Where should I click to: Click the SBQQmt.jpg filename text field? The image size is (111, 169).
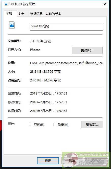(66, 27)
